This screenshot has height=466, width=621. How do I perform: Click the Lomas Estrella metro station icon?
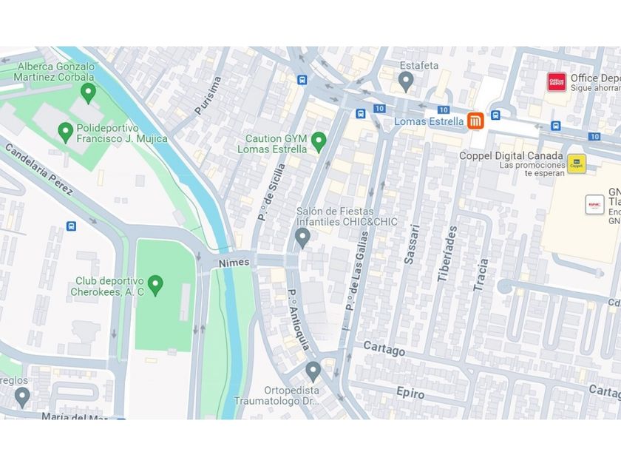pyautogui.click(x=475, y=121)
